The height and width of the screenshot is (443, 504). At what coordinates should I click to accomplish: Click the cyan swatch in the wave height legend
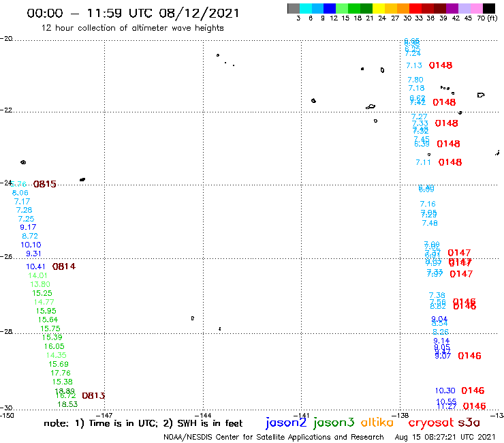pyautogui.click(x=306, y=8)
